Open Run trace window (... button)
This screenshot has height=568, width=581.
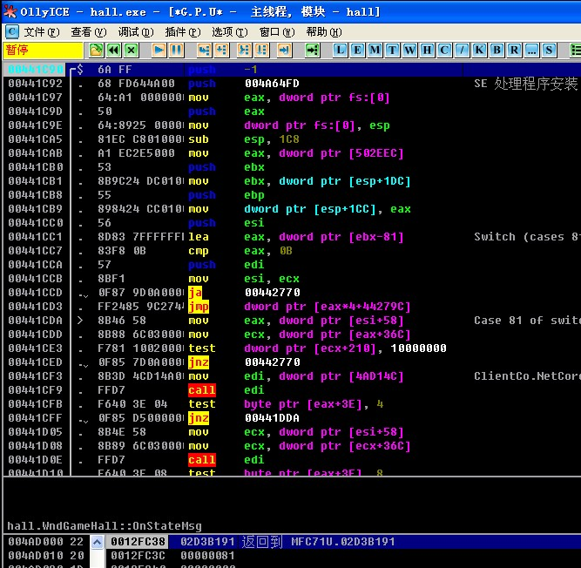tap(531, 51)
